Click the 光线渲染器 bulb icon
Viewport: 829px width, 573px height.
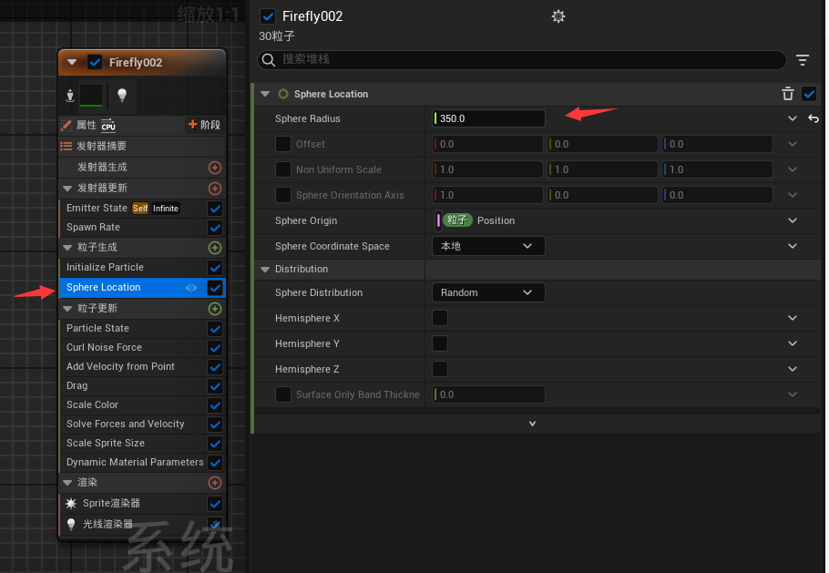coord(71,524)
